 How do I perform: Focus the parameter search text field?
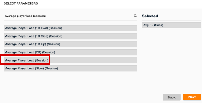(x=70, y=16)
